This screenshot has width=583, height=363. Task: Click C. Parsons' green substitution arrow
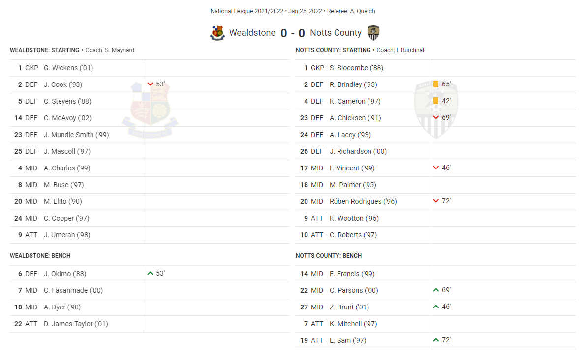click(x=436, y=290)
